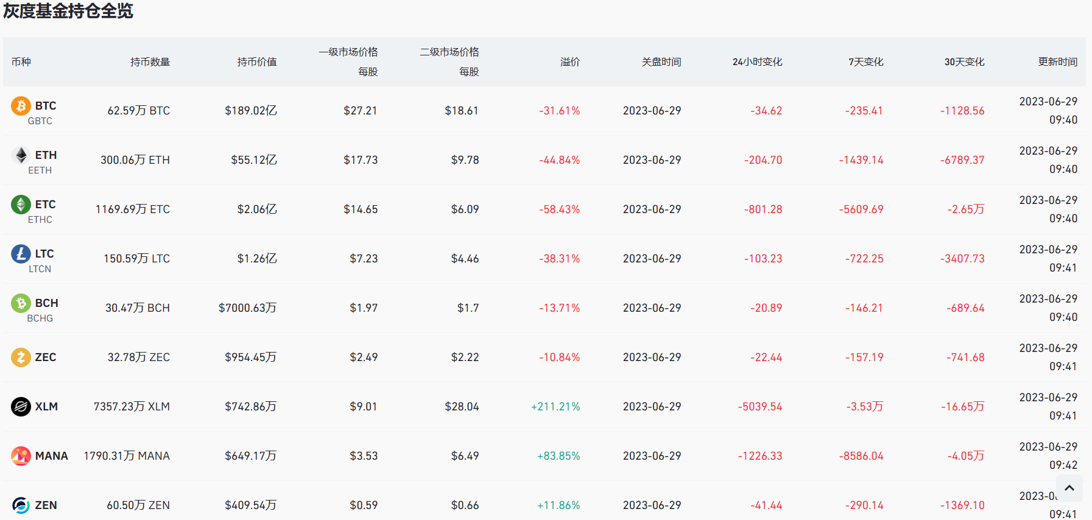Click the BCHG ticker label
Image resolution: width=1092 pixels, height=520 pixels.
(x=40, y=318)
